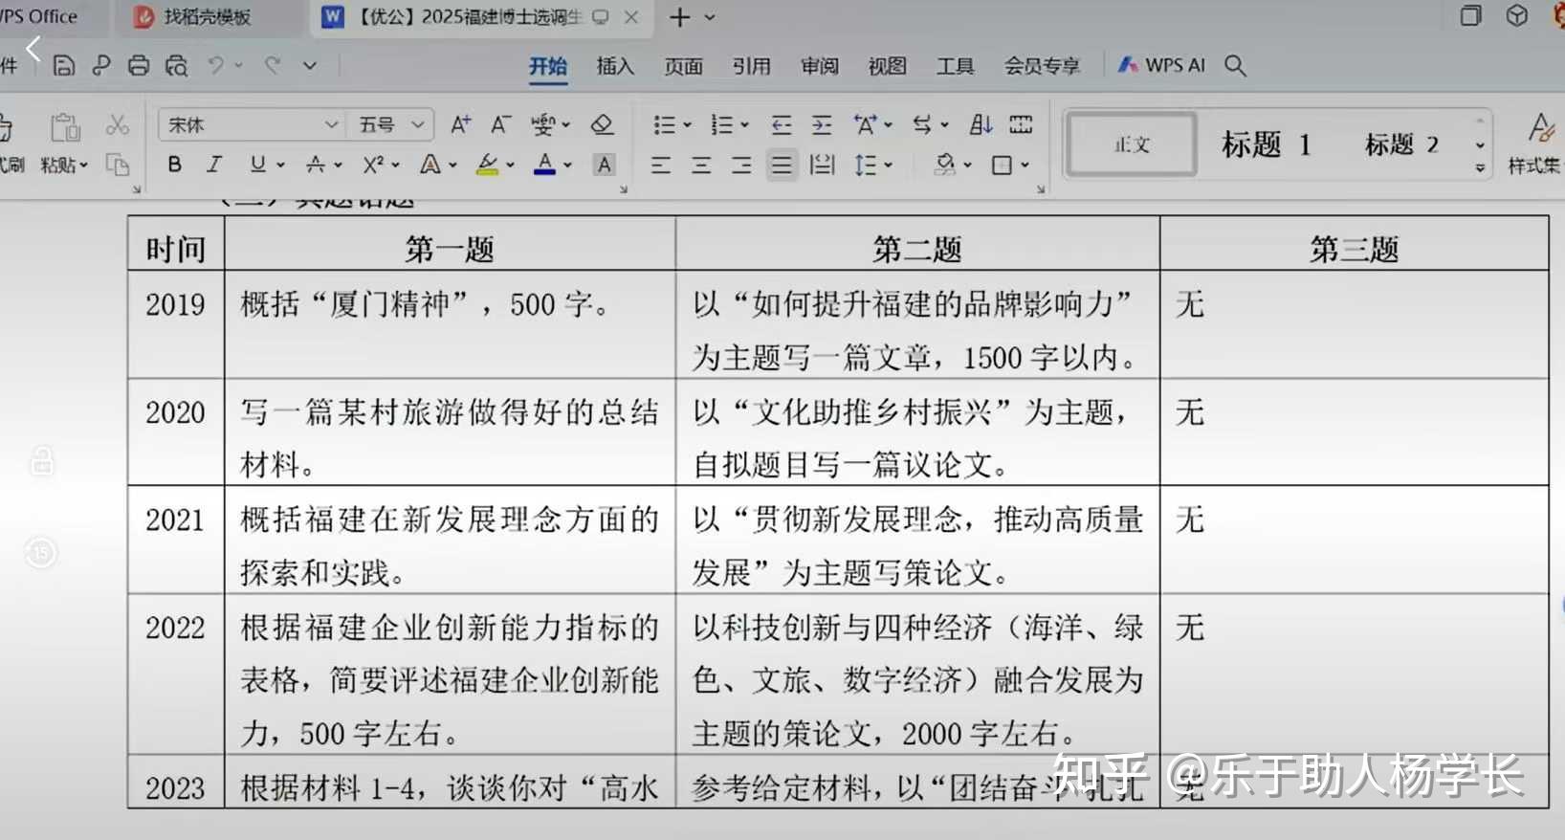Select justify alignment button
Viewport: 1565px width, 840px height.
click(x=782, y=166)
